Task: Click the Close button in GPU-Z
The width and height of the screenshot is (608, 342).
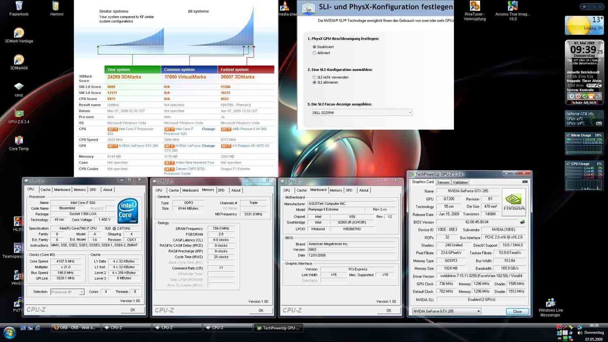Action: 517,312
